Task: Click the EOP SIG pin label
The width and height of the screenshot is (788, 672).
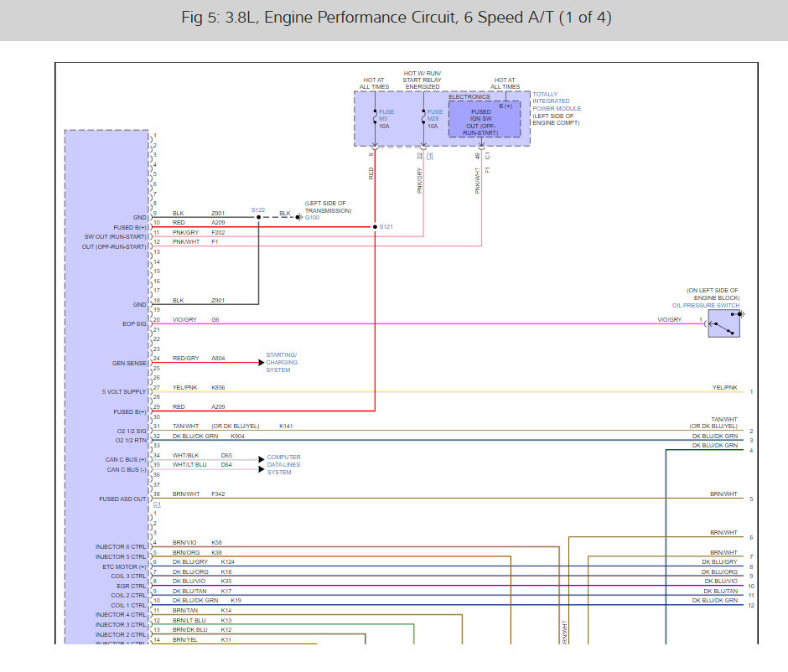Action: 134,324
